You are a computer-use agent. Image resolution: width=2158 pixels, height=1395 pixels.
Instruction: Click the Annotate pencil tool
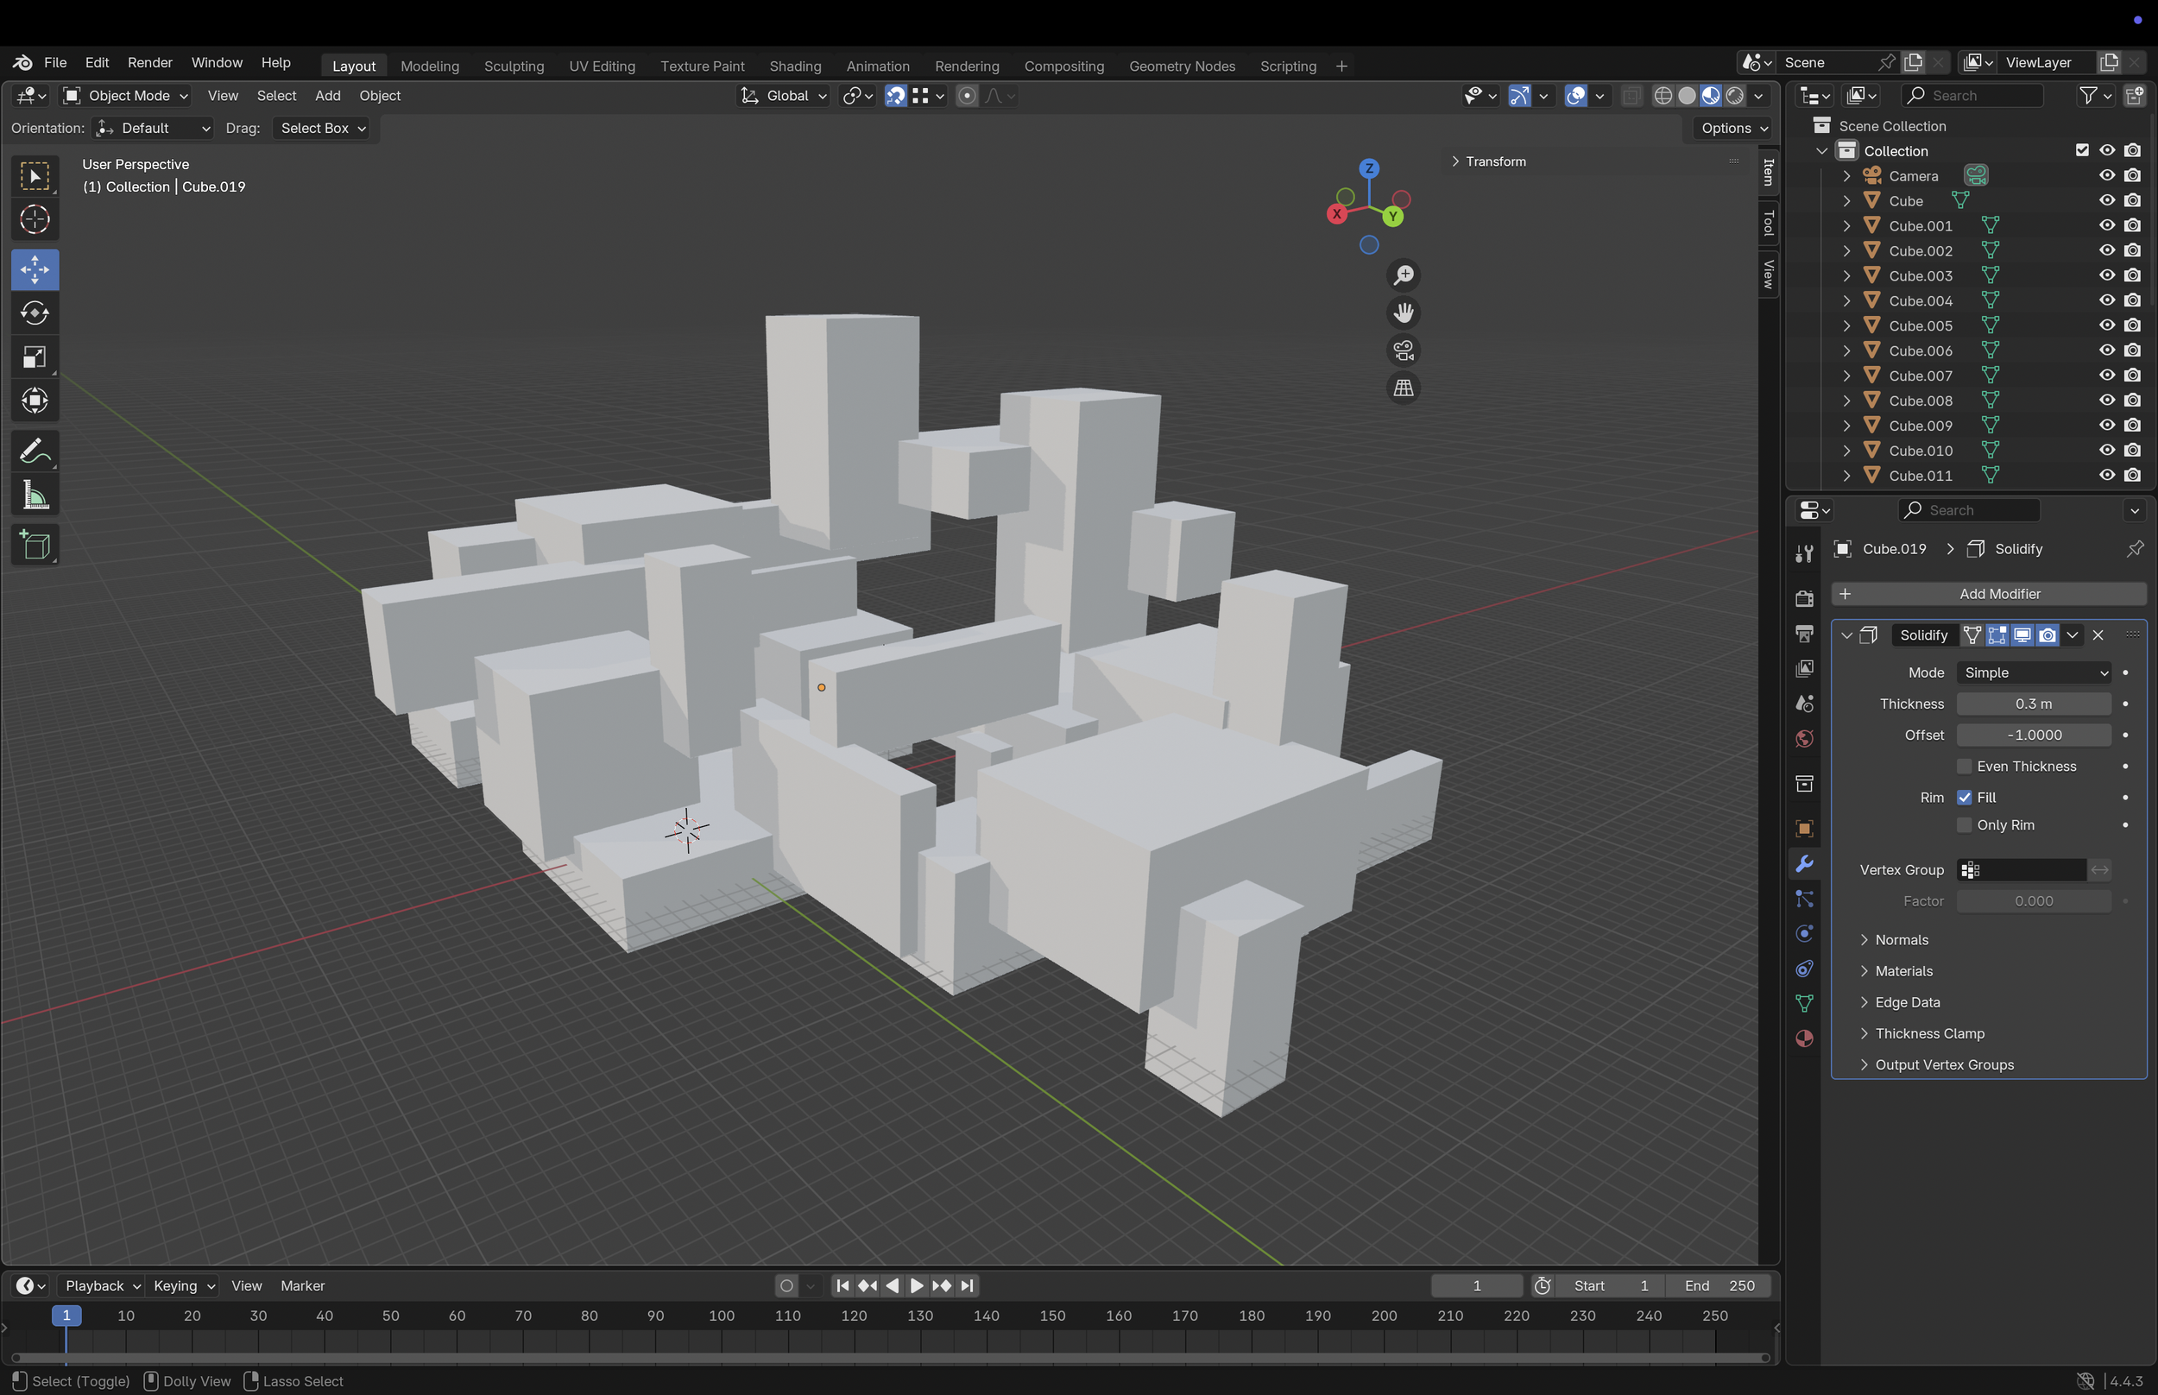(35, 451)
